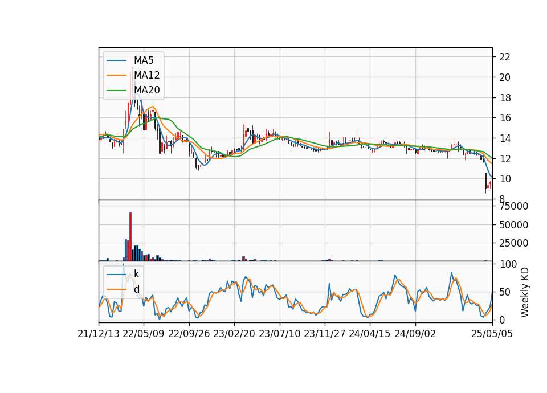Click the green line sample beside MA20
Screen dimensions: 547x393
116,90
